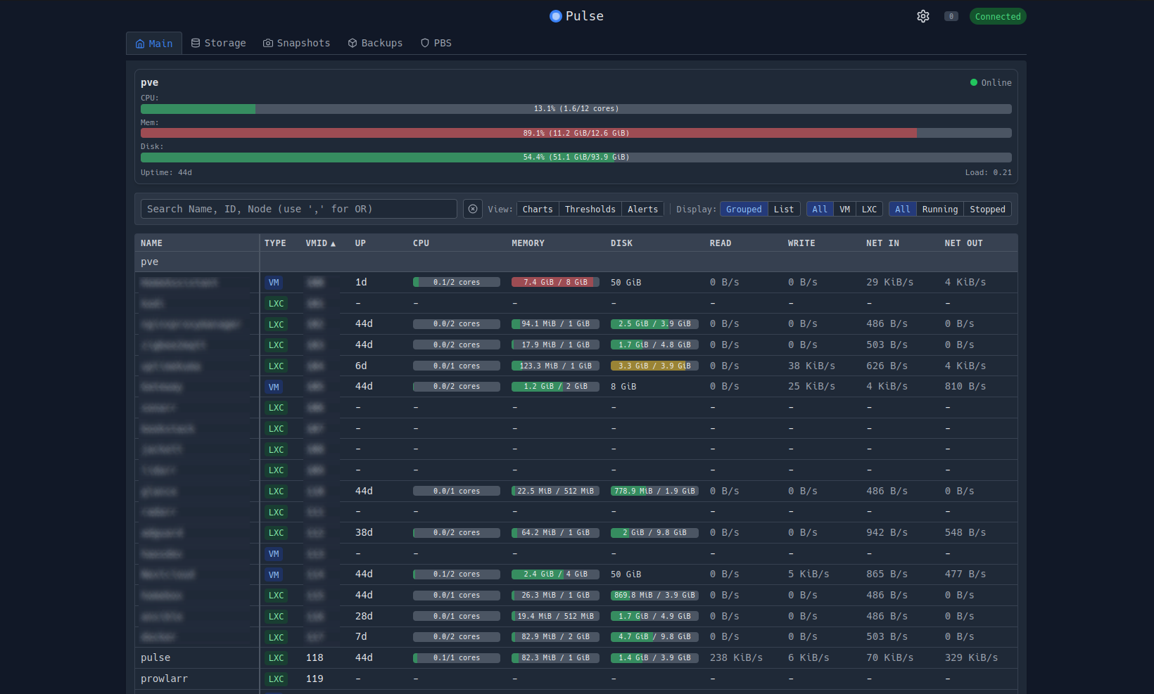Viewport: 1154px width, 694px height.
Task: Click the Connected status badge
Action: [x=997, y=16]
